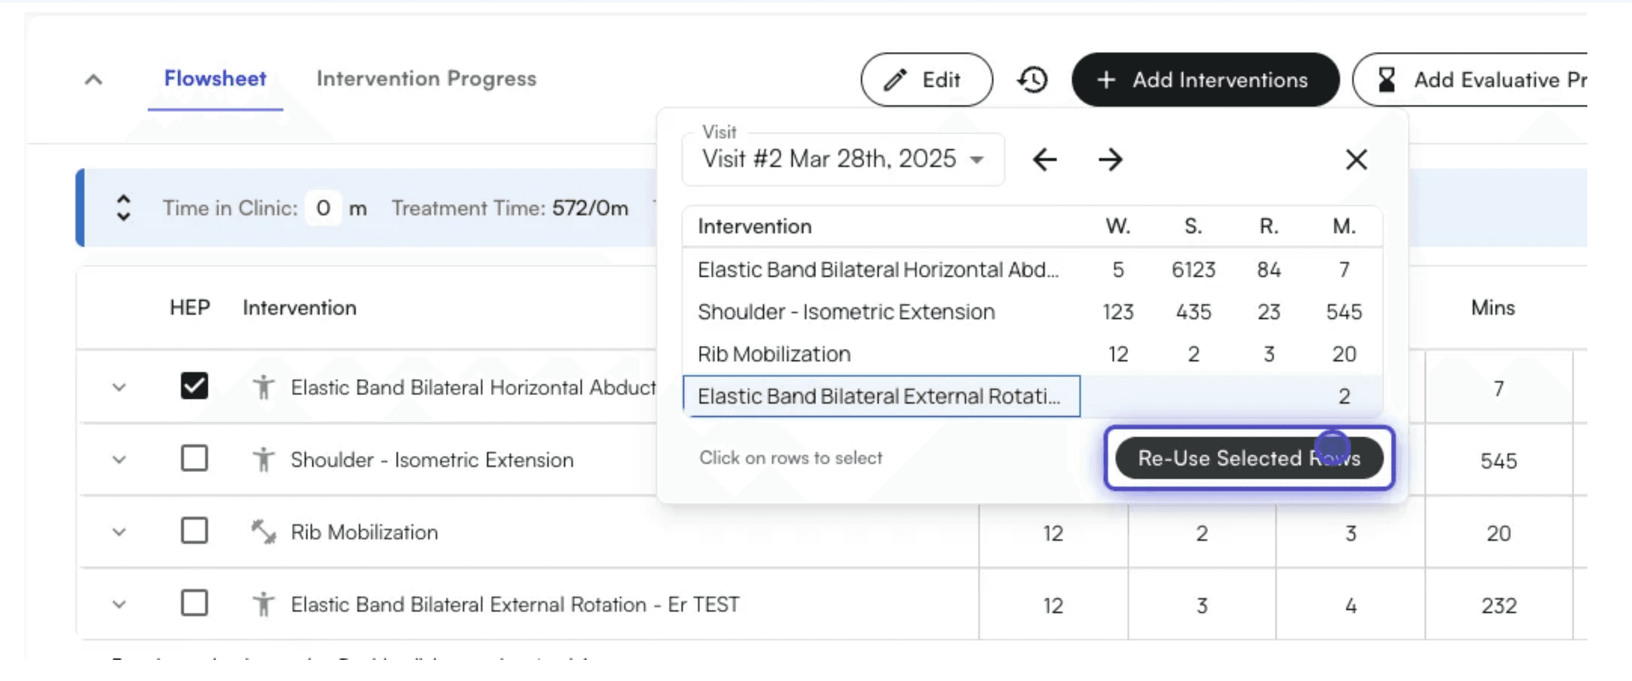The width and height of the screenshot is (1632, 681).
Task: Uncheck HEP for Elastic Band Bilateral Horizontal Abduction
Action: click(x=194, y=386)
